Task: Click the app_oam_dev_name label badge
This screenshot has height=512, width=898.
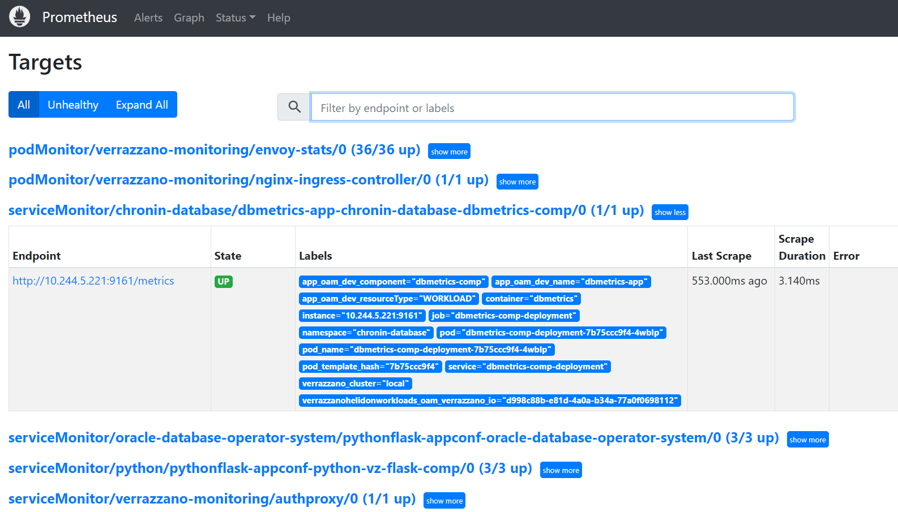Action: tap(571, 282)
